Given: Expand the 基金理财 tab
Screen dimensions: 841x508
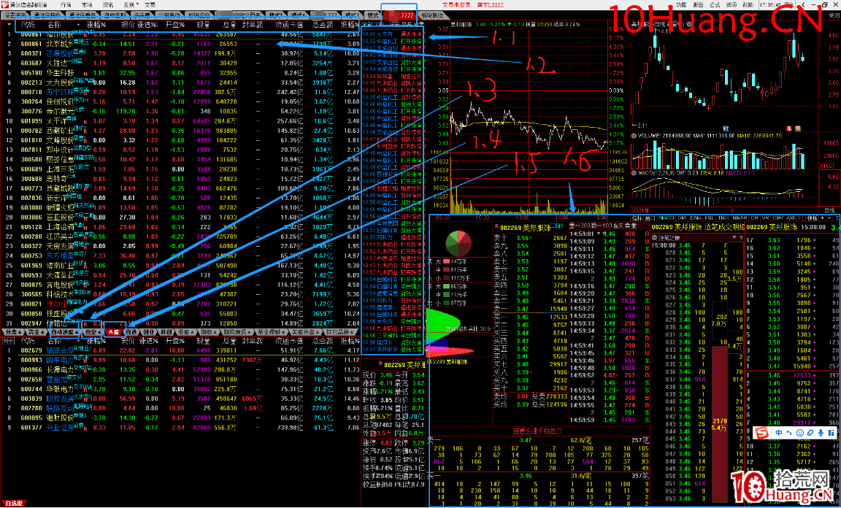Looking at the screenshot, I should pyautogui.click(x=270, y=332).
